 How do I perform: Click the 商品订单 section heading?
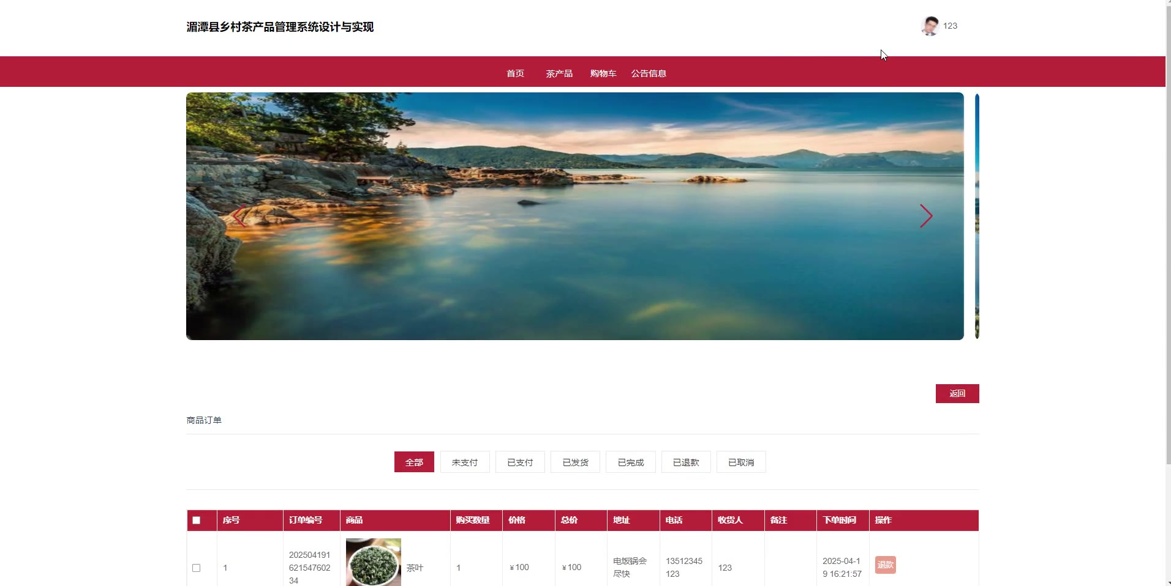[x=204, y=420]
